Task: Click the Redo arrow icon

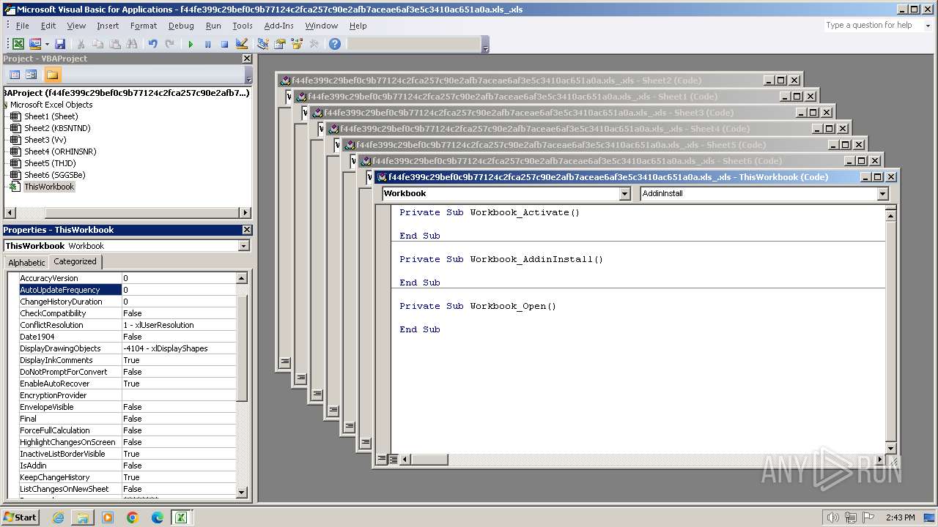Action: [x=169, y=44]
